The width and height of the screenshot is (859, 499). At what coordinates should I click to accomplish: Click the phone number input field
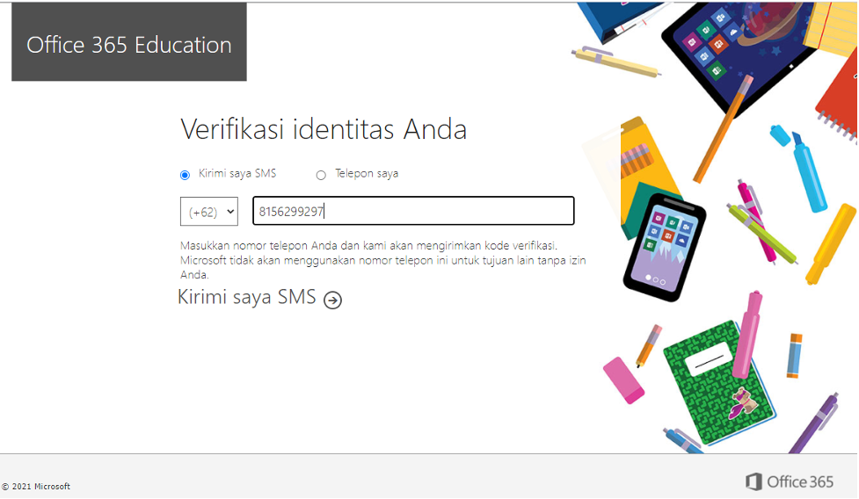tap(413, 211)
